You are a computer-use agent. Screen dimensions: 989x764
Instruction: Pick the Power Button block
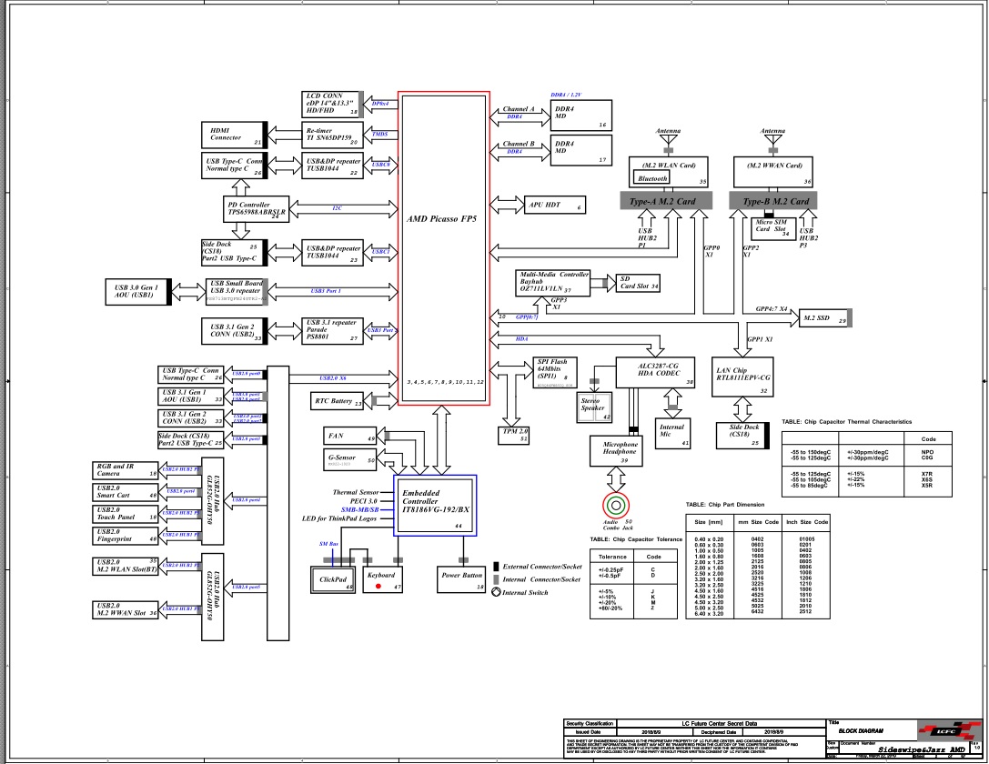463,579
